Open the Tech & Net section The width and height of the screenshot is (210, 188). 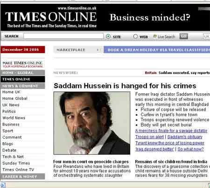[x=13, y=157]
